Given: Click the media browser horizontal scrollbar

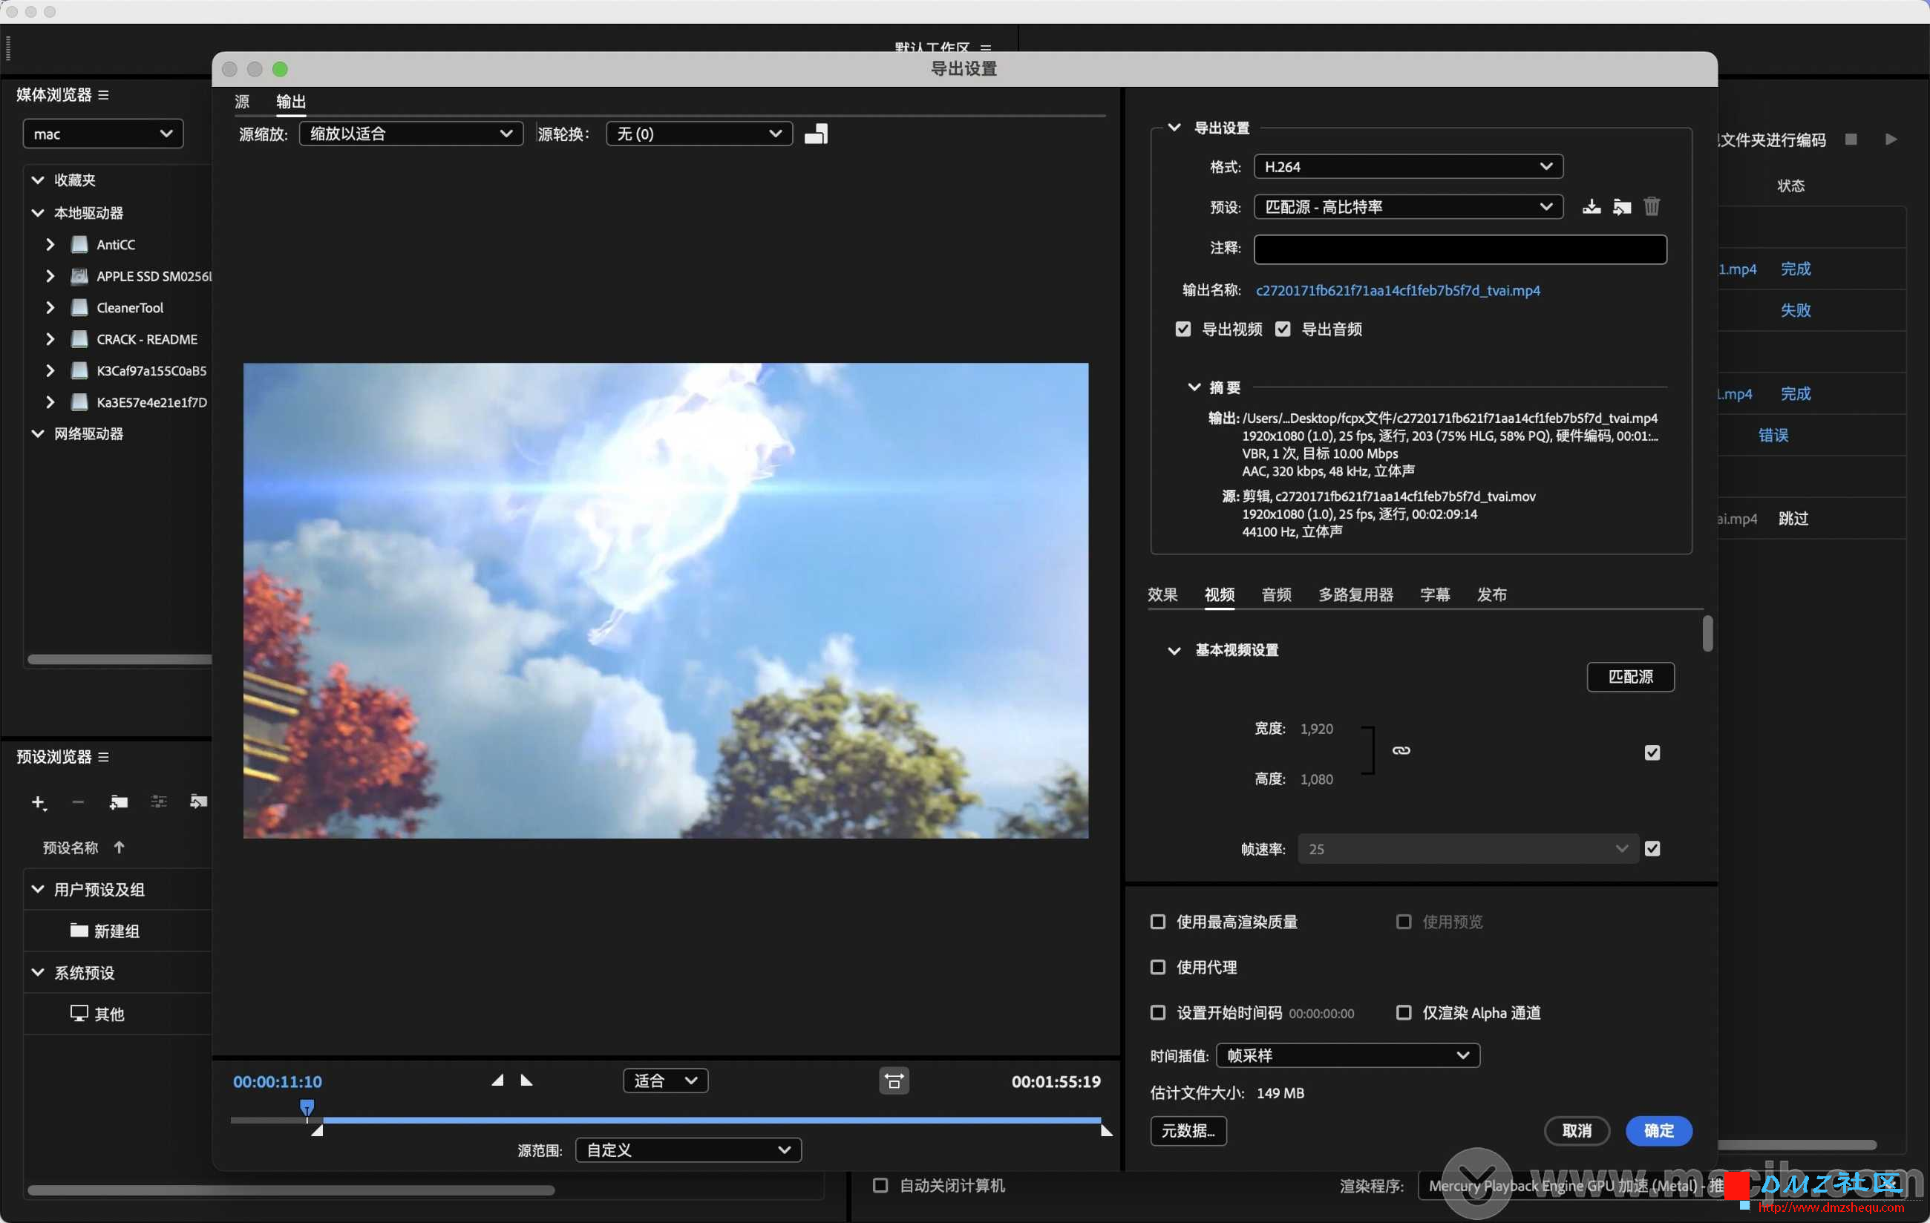Looking at the screenshot, I should click(120, 660).
